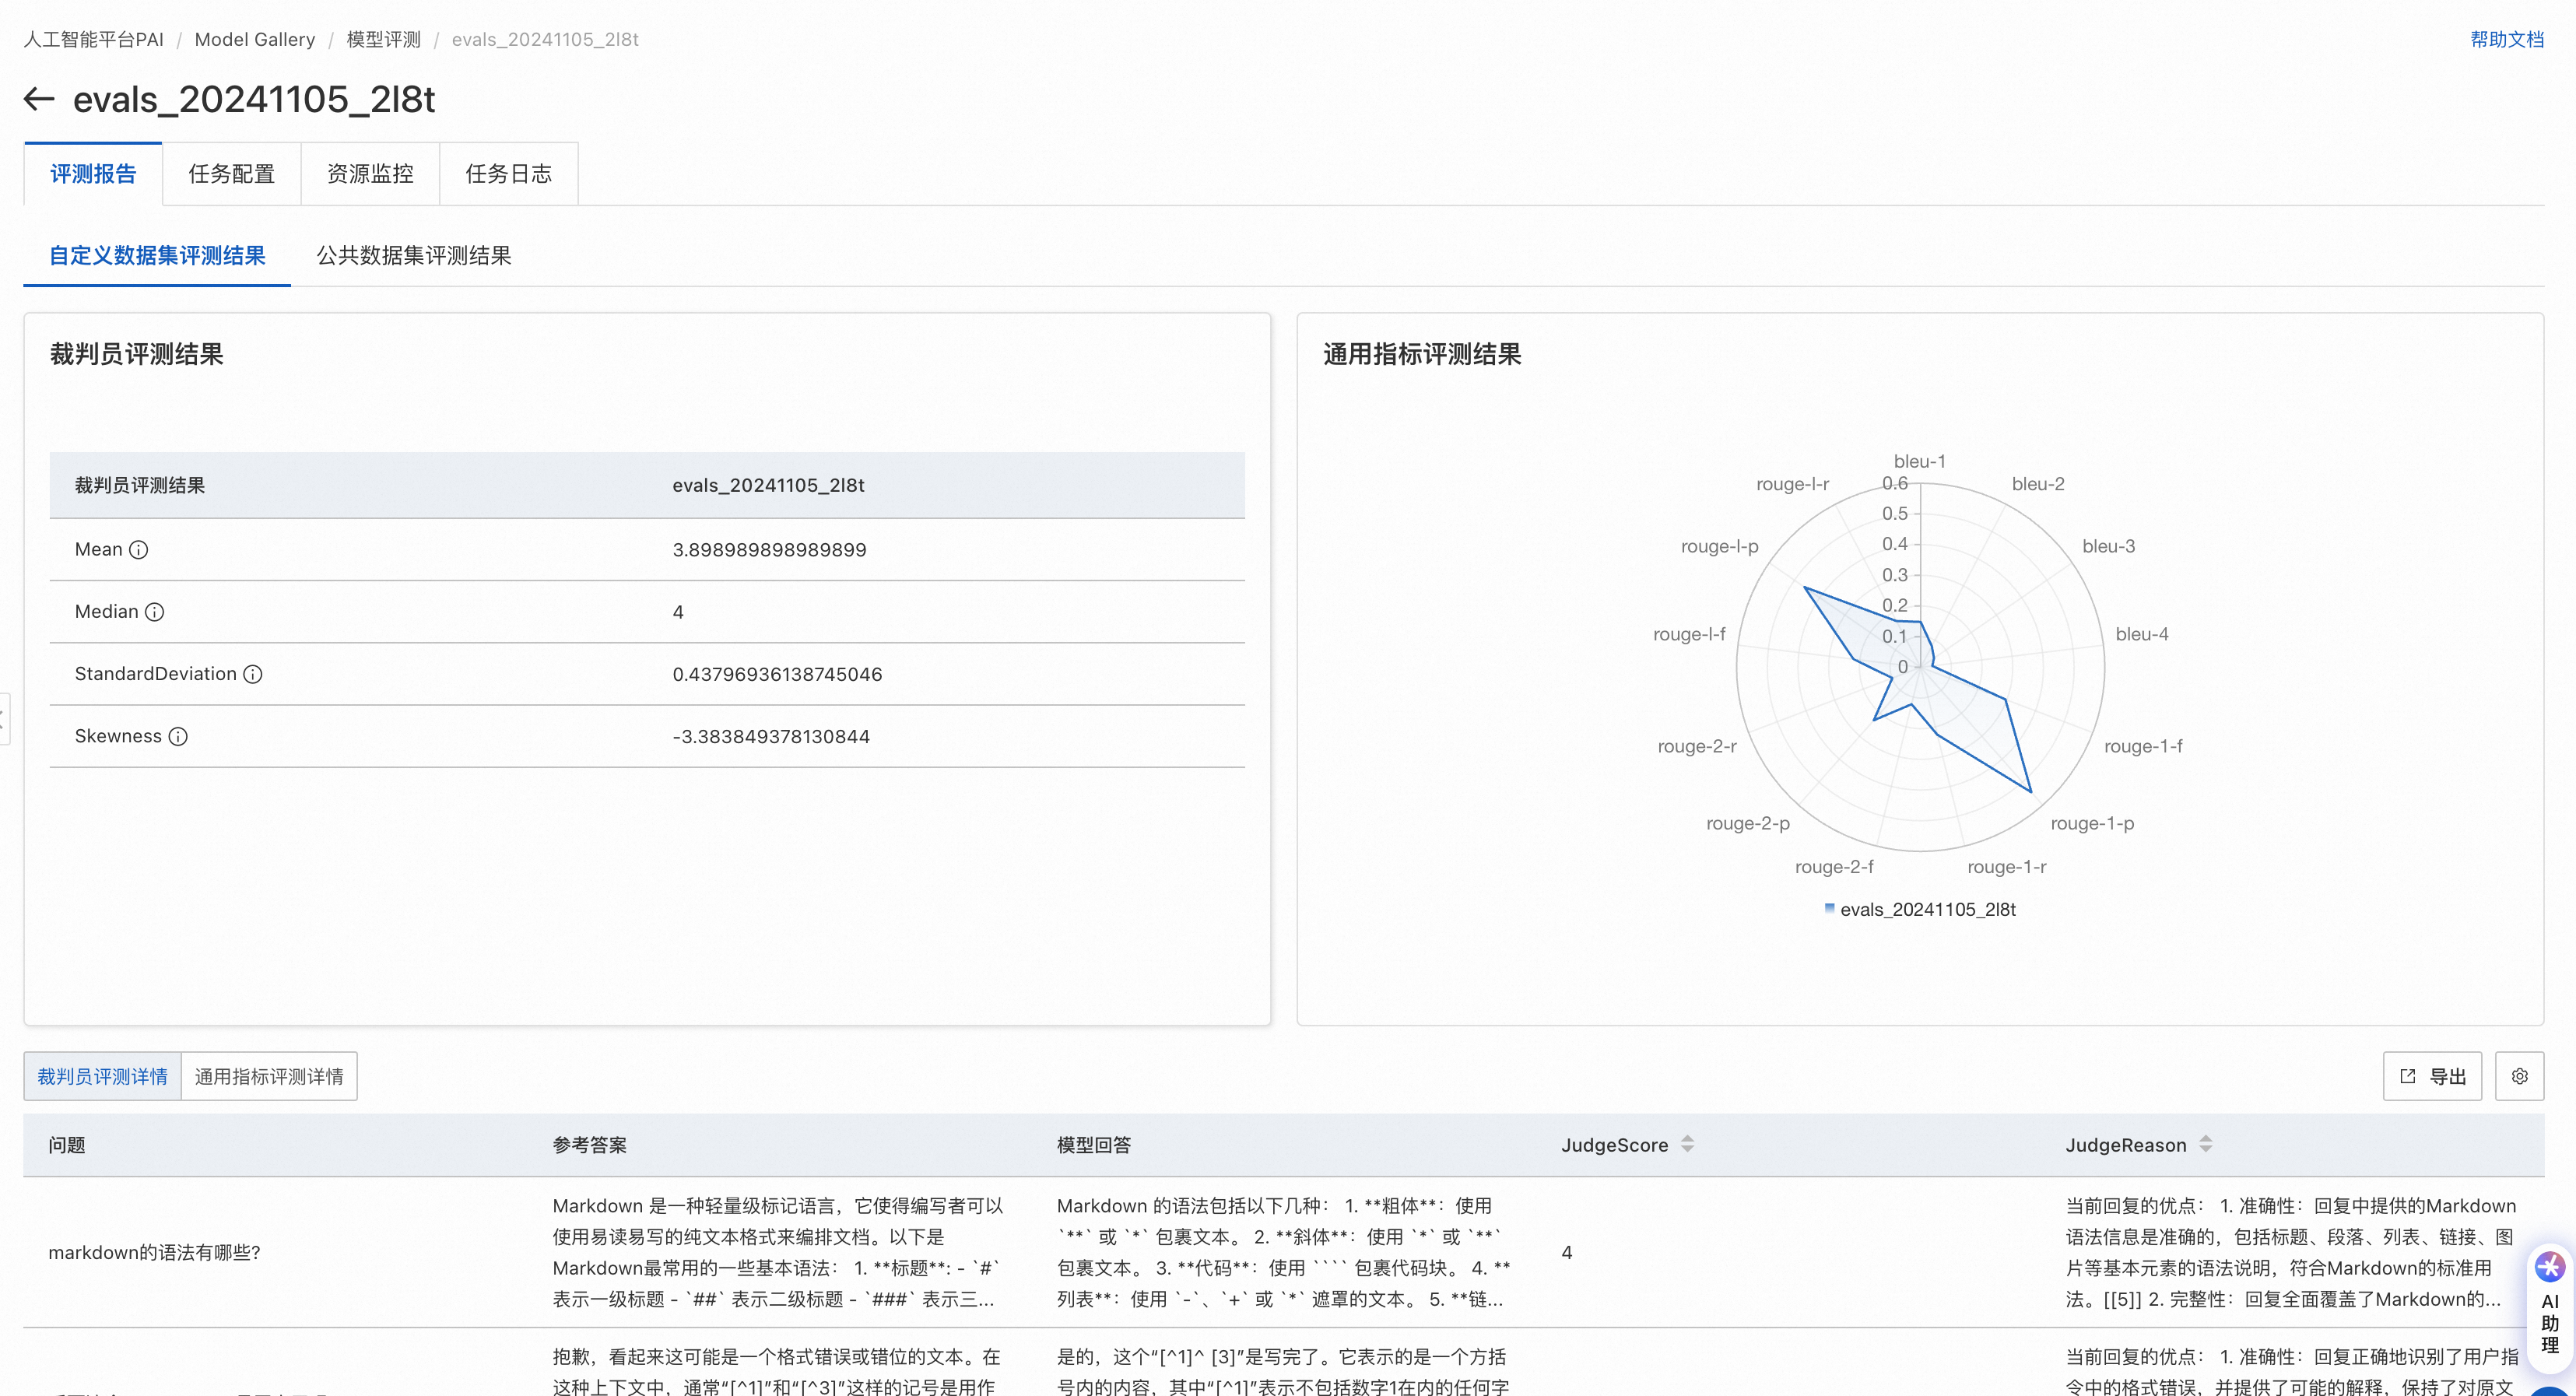Click the 导出 export button

[2432, 1076]
